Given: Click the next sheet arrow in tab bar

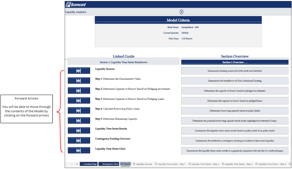Looking at the screenshot, I should [x=72, y=164].
